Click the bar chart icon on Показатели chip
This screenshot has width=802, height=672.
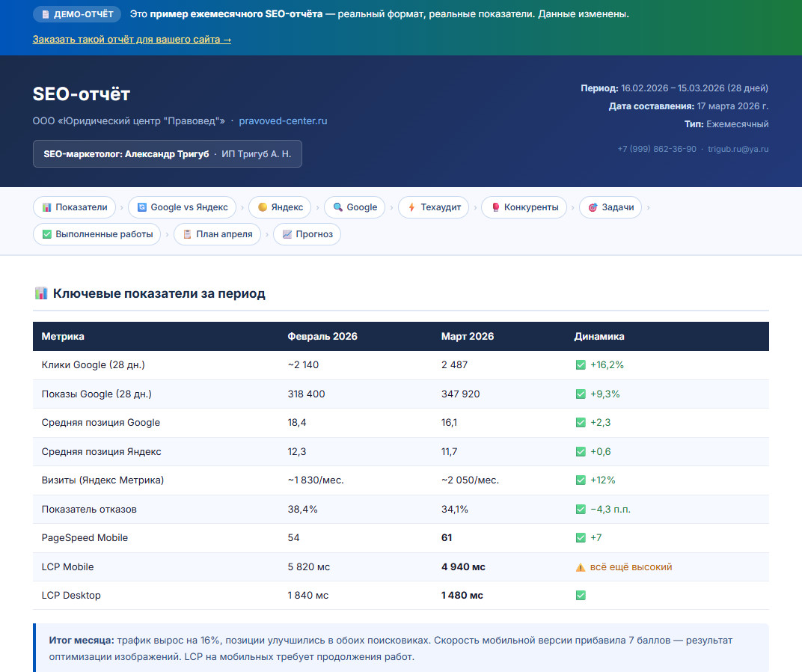[46, 207]
